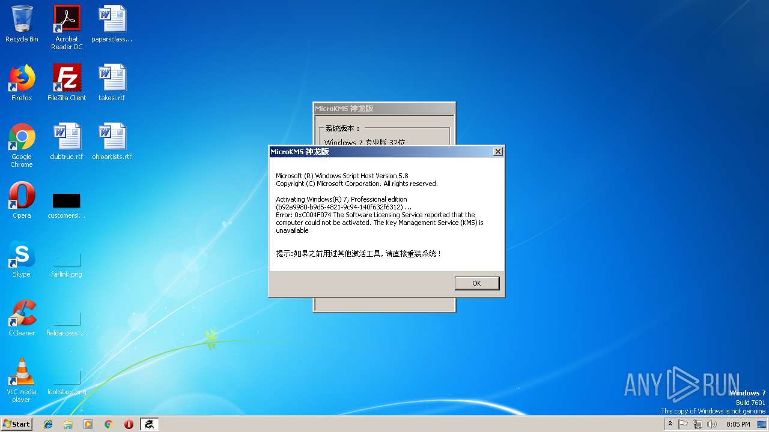This screenshot has height=432, width=769.
Task: Switch to MicroKMS taskbar button
Action: 149,424
